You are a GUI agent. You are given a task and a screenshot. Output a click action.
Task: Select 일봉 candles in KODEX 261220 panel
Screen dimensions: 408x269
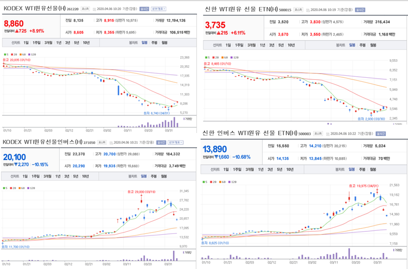pos(144,43)
